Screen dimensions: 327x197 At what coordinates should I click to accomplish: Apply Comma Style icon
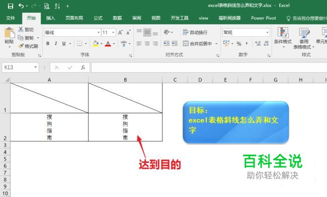pos(247,44)
